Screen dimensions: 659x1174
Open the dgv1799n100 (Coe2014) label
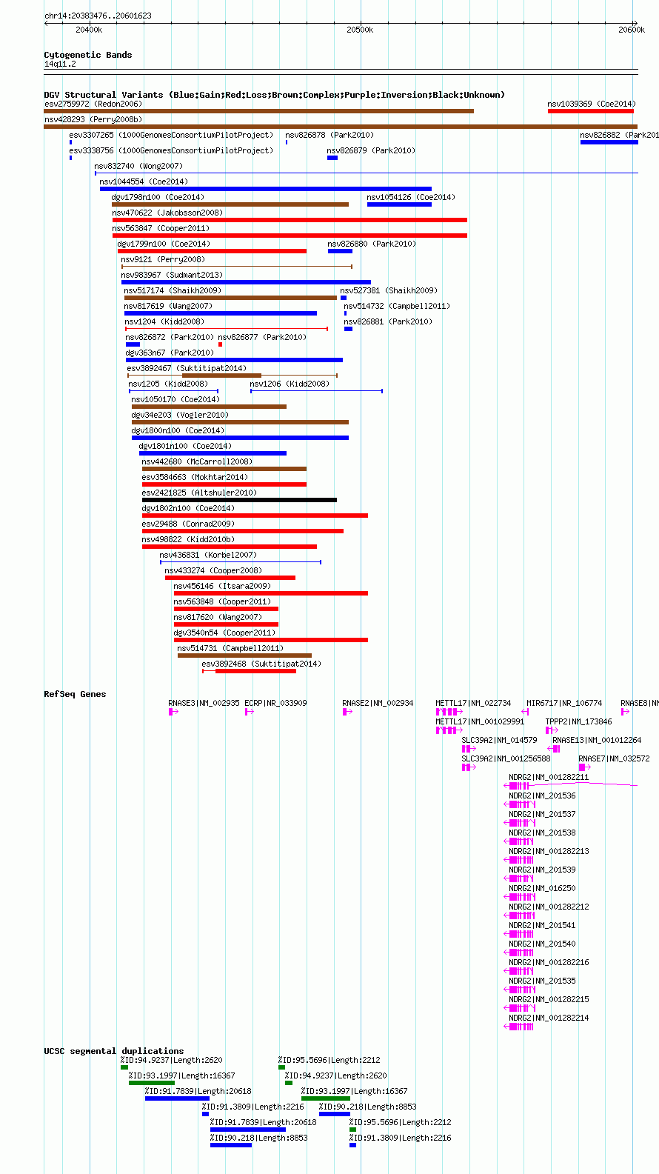click(x=164, y=244)
